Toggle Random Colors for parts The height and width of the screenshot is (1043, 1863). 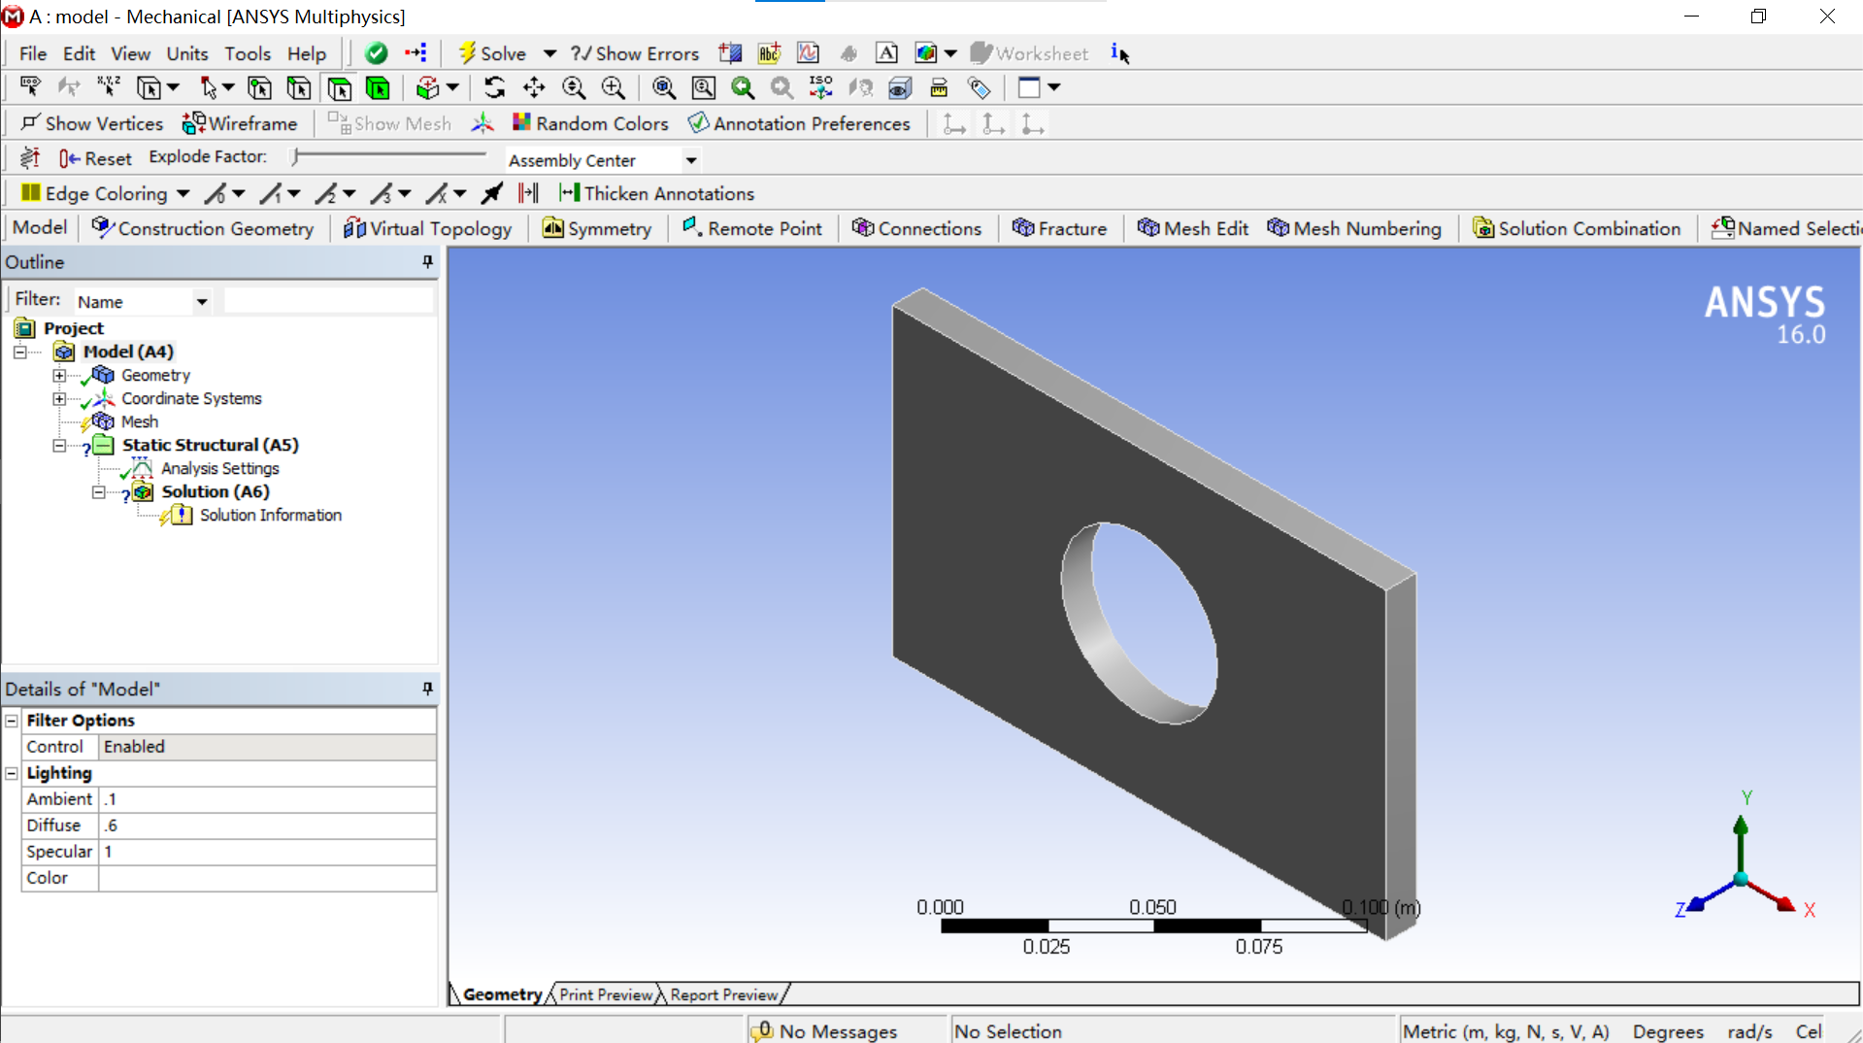coord(590,123)
